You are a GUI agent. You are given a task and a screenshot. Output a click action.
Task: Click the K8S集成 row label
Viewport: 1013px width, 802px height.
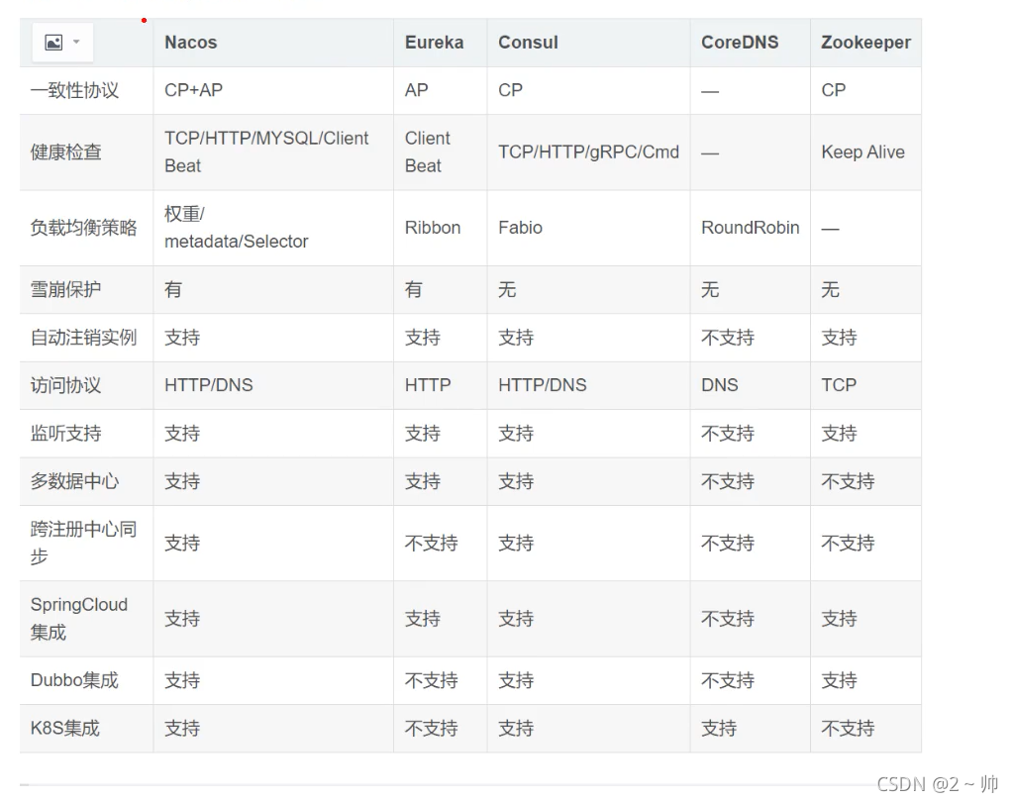65,729
